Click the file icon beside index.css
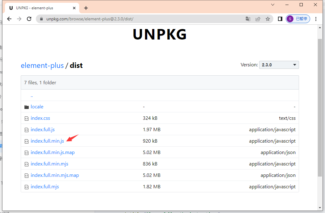The image size is (325, 213). point(27,119)
